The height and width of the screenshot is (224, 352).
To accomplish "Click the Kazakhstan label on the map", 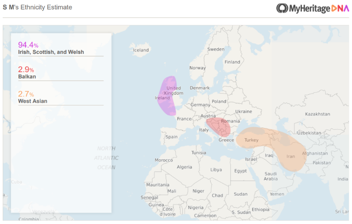I will (x=317, y=114).
